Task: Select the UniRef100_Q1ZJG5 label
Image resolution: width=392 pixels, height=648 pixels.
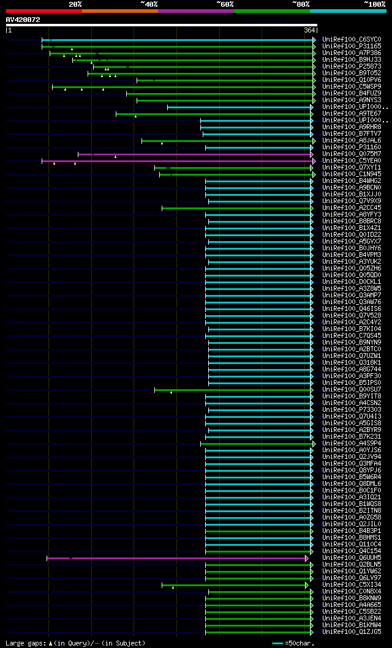Action: [x=352, y=632]
